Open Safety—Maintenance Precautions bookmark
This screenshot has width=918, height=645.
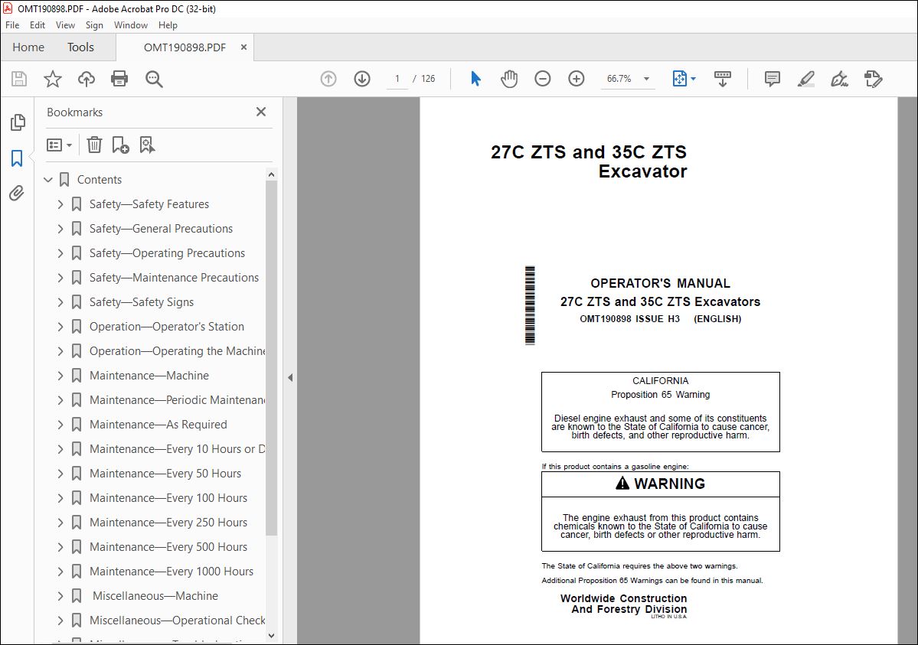coord(174,278)
